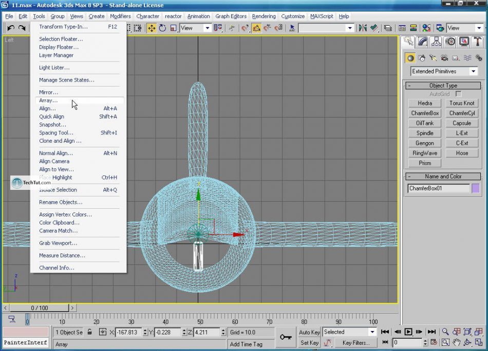Image resolution: width=488 pixels, height=351 pixels.
Task: Choose Array from the Tools menu
Action: click(x=80, y=101)
